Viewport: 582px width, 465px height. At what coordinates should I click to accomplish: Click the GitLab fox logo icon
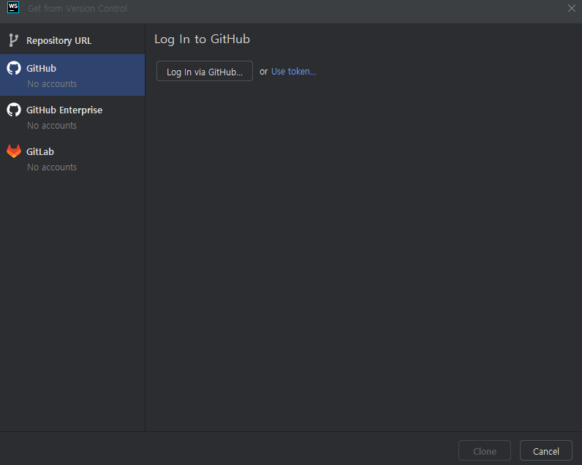[14, 151]
